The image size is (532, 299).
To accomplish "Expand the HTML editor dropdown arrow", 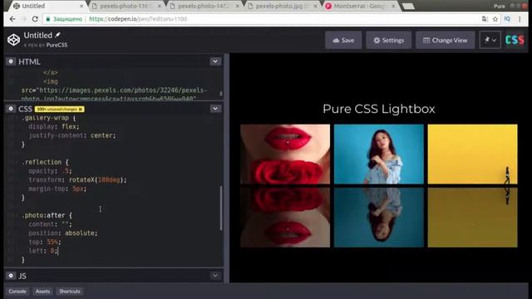I will (x=215, y=61).
